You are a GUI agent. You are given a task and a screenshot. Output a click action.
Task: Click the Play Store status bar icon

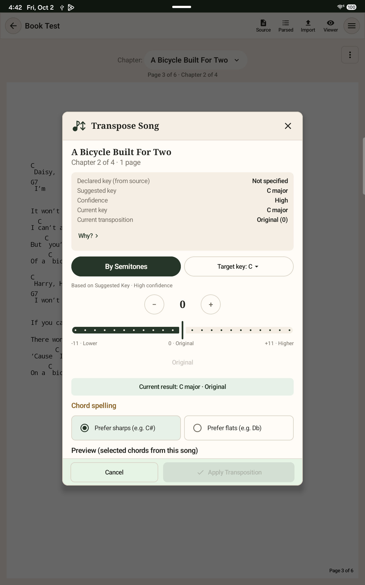coord(71,7)
